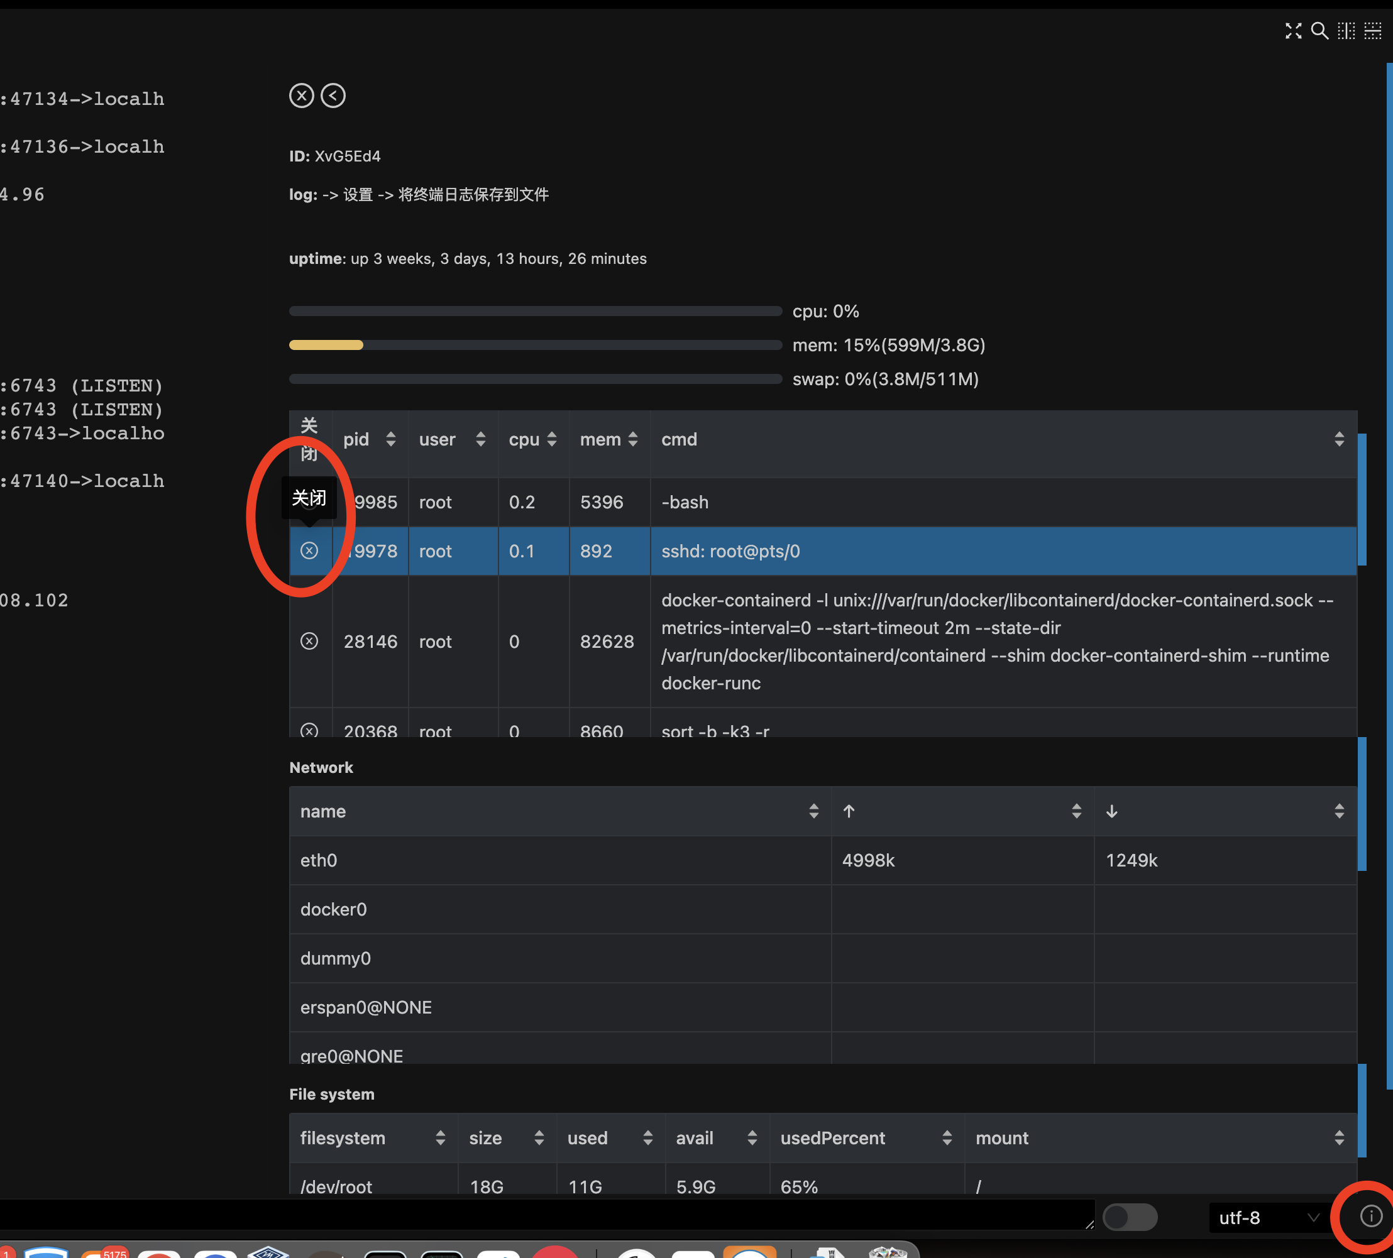Toggle the switch beside the utf-8 selector
This screenshot has height=1258, width=1393.
(1130, 1217)
